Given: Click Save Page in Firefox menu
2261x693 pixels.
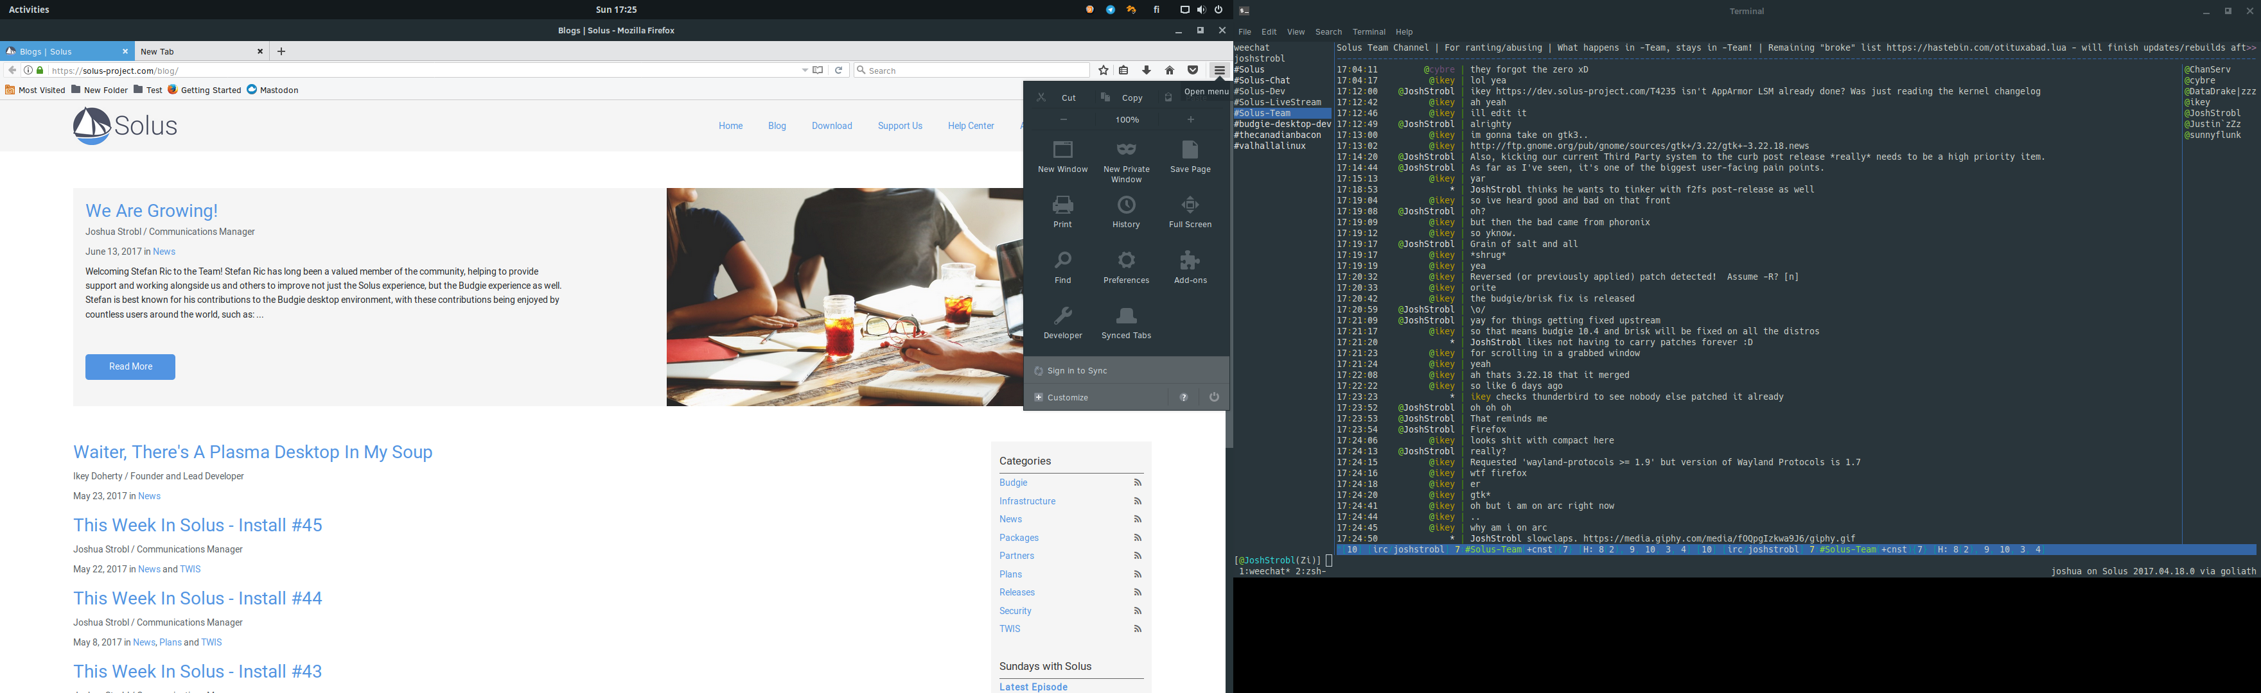Looking at the screenshot, I should click(1190, 156).
